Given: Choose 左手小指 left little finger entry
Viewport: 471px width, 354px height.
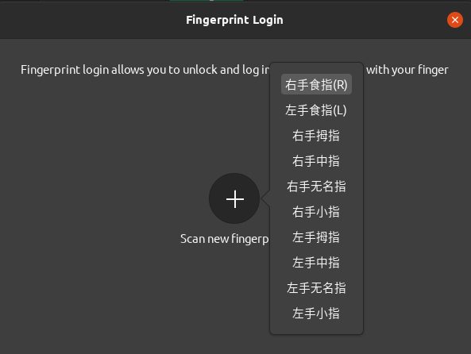Looking at the screenshot, I should click(x=316, y=314).
